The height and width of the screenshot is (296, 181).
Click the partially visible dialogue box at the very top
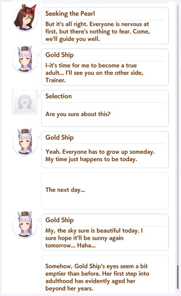105,2
